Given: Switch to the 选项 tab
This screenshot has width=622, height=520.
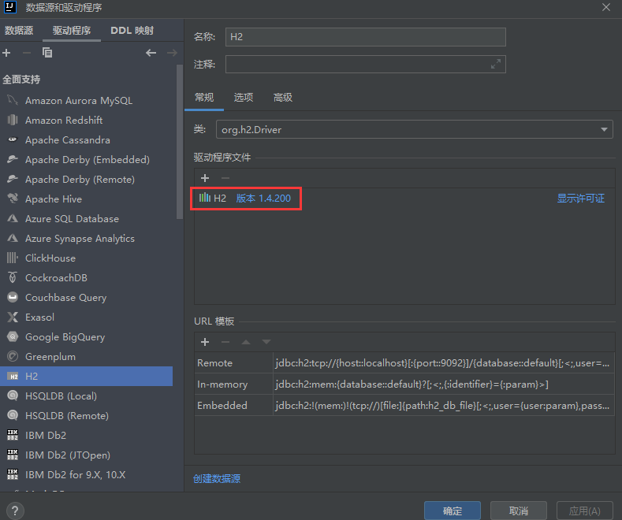Looking at the screenshot, I should 243,98.
